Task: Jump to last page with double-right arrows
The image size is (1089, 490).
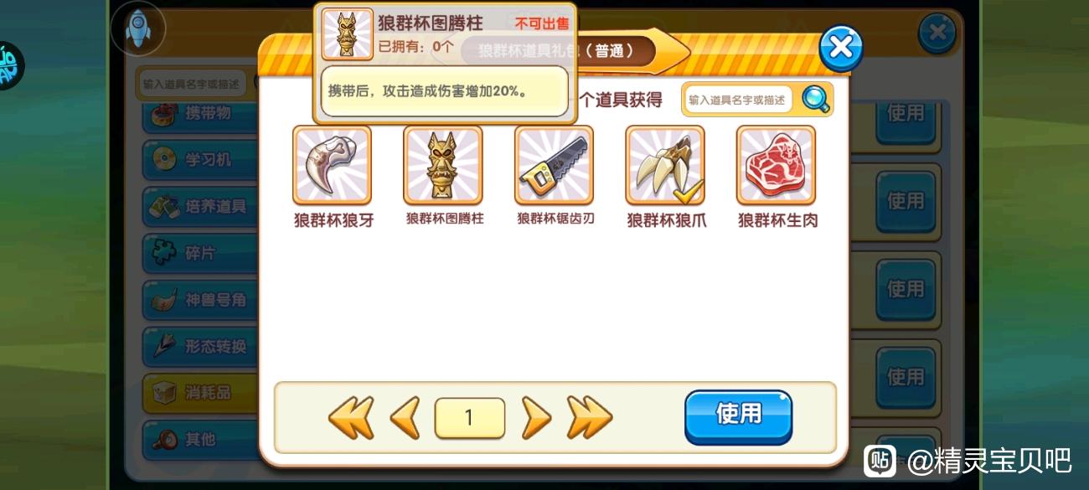Action: (x=590, y=418)
